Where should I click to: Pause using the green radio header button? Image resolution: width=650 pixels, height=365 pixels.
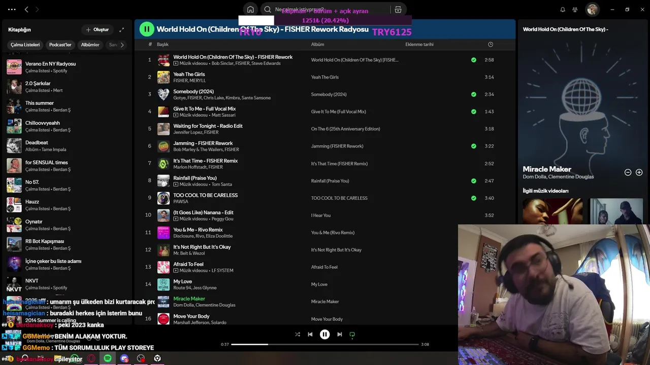click(147, 29)
